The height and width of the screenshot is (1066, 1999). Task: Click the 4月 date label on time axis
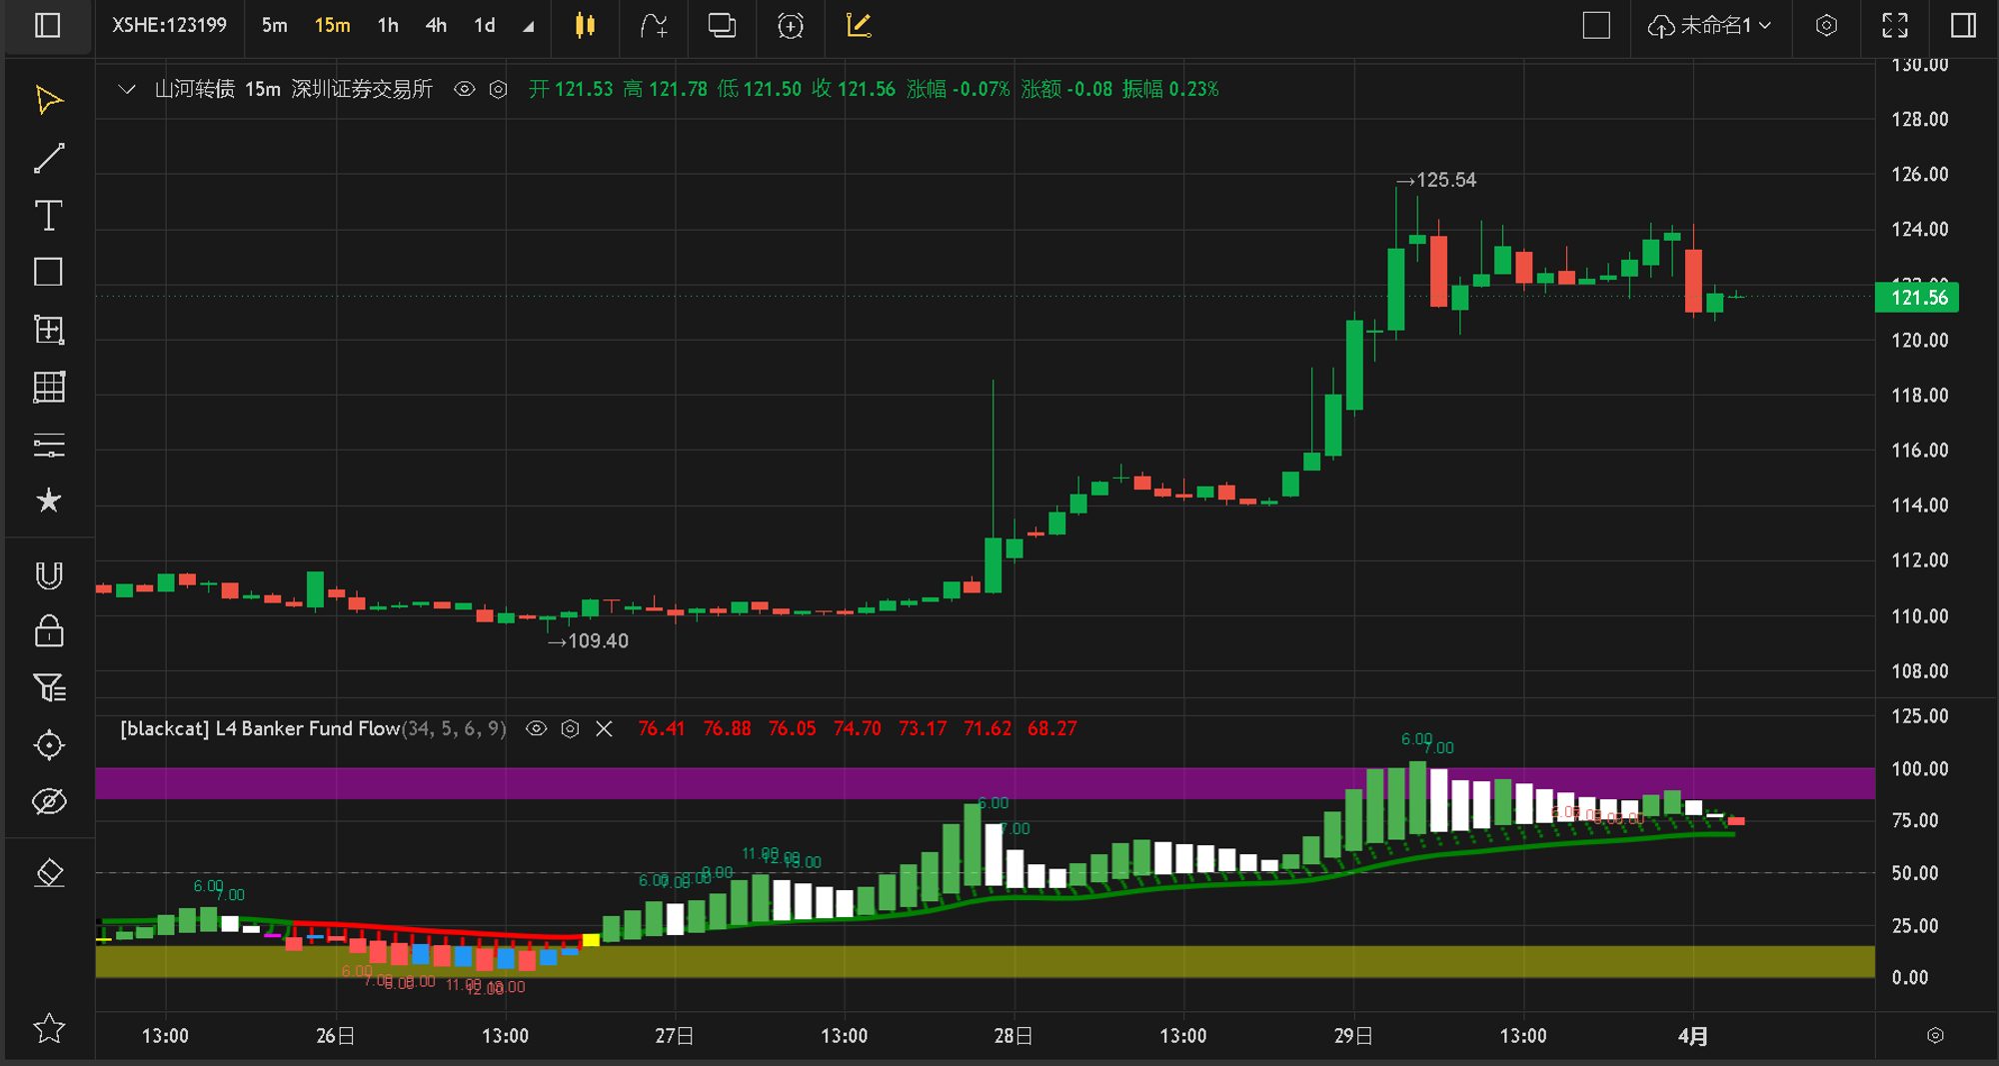pyautogui.click(x=1692, y=1036)
